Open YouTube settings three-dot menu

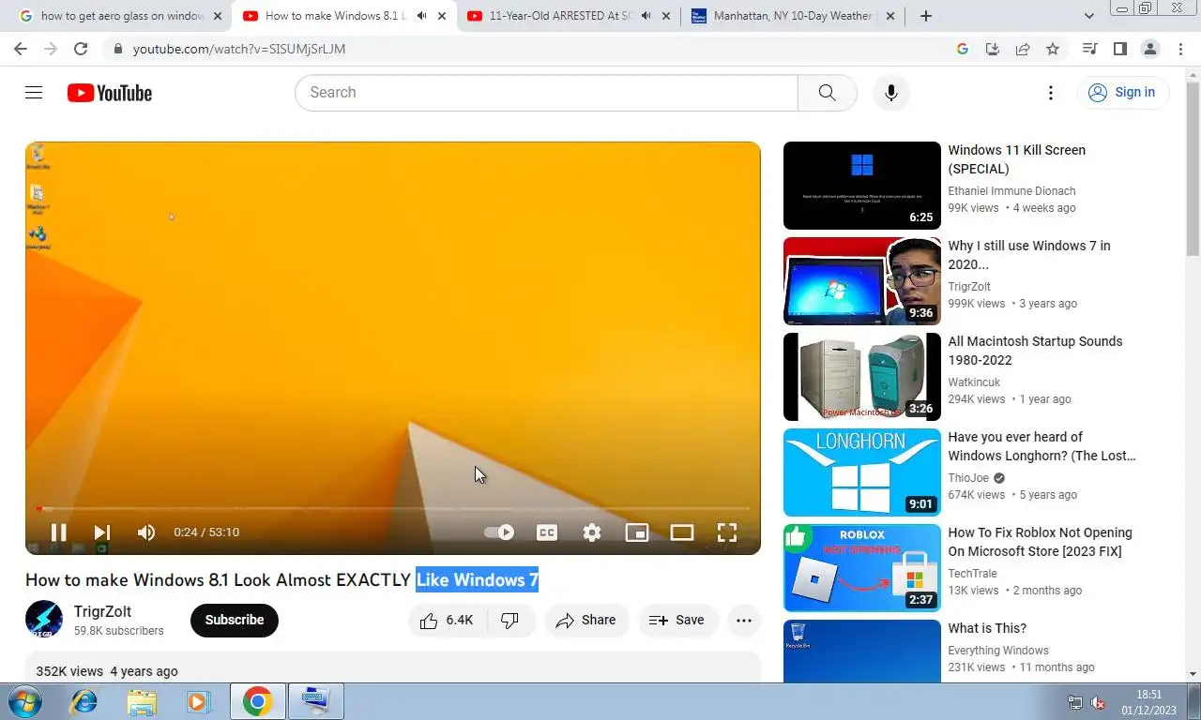coord(1051,93)
